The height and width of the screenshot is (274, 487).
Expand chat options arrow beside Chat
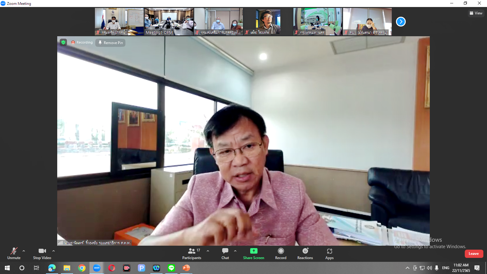235,251
